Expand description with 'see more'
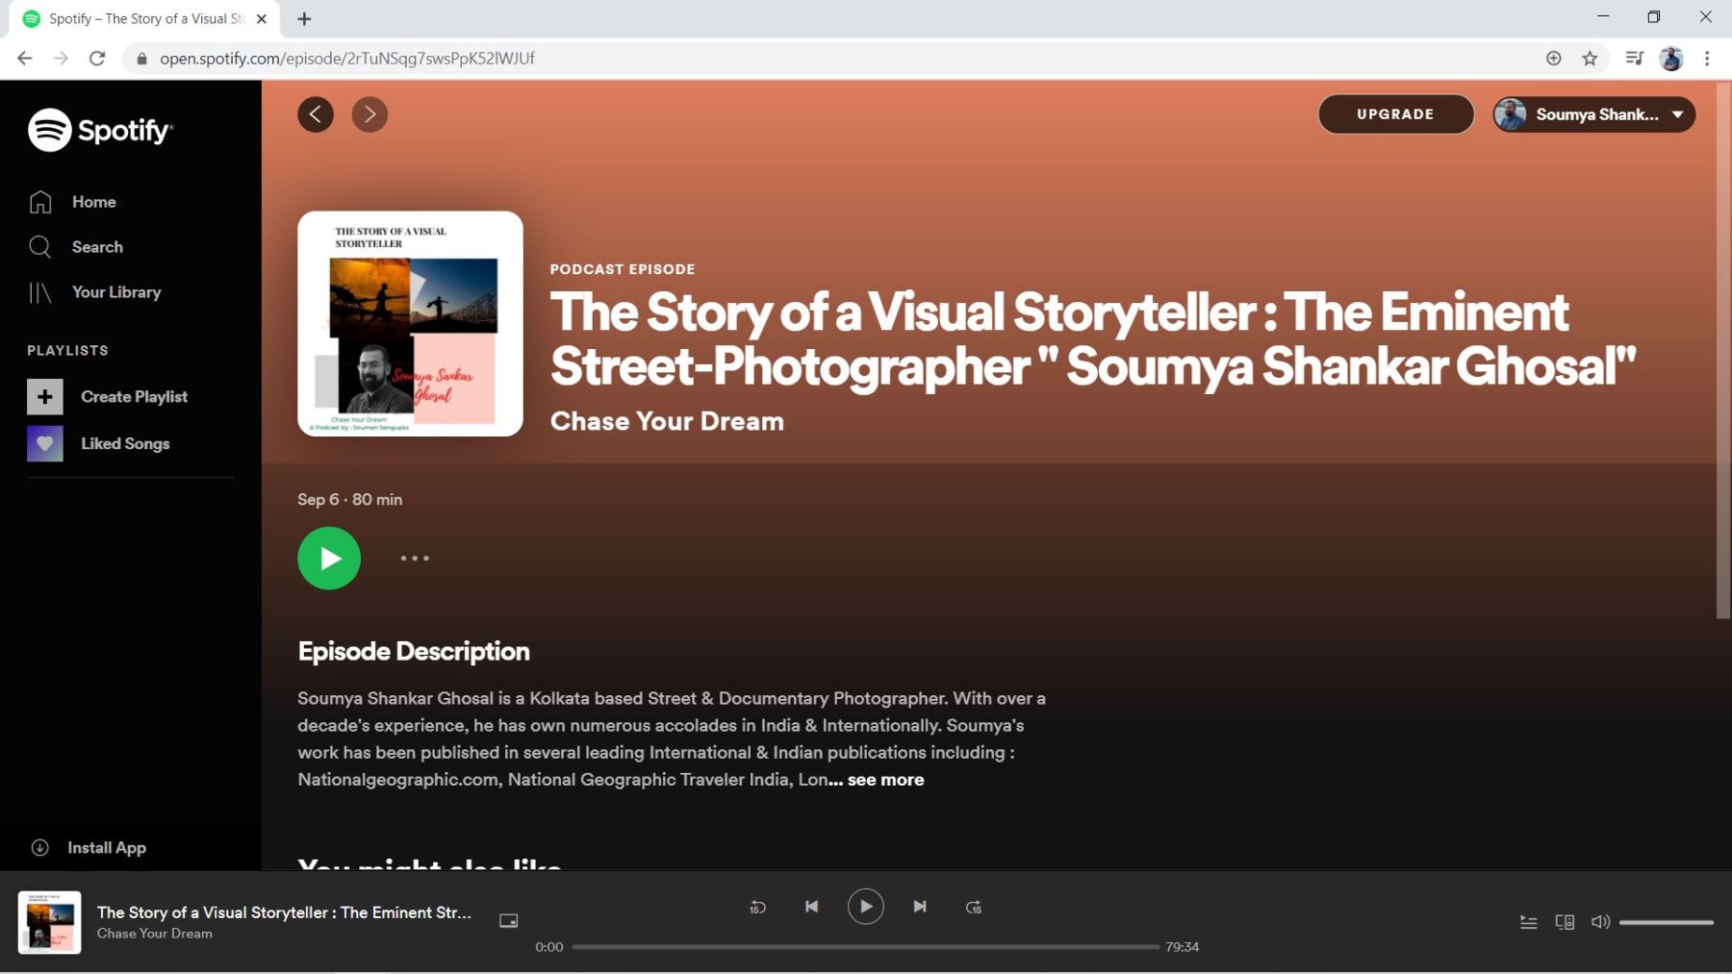Screen dimensions: 1732x974 885,780
